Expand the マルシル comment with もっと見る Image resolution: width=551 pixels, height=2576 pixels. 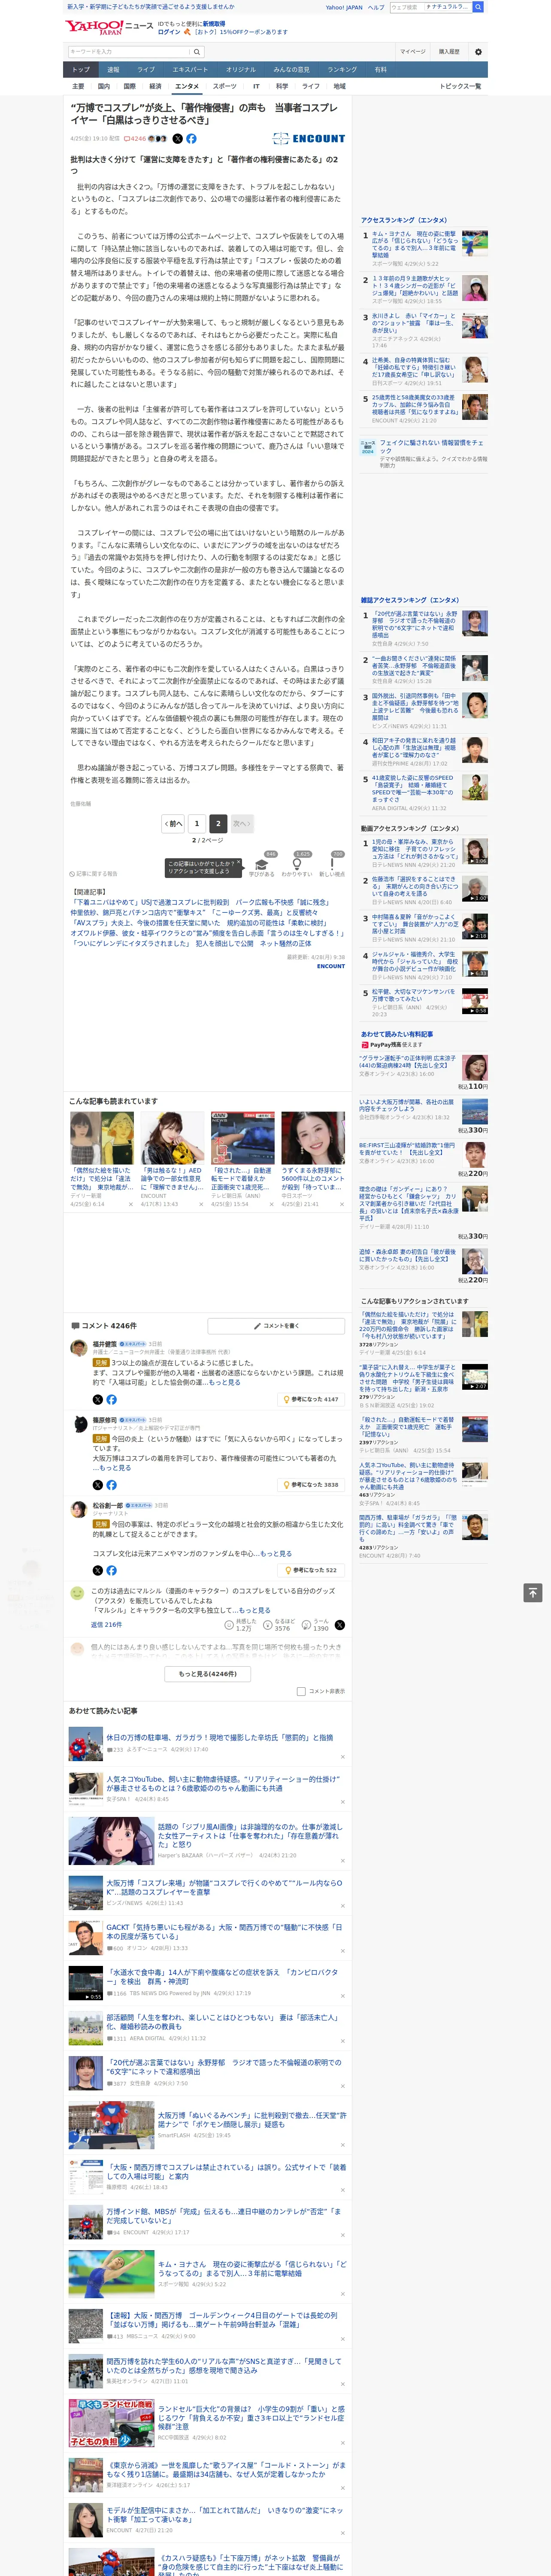[254, 1610]
